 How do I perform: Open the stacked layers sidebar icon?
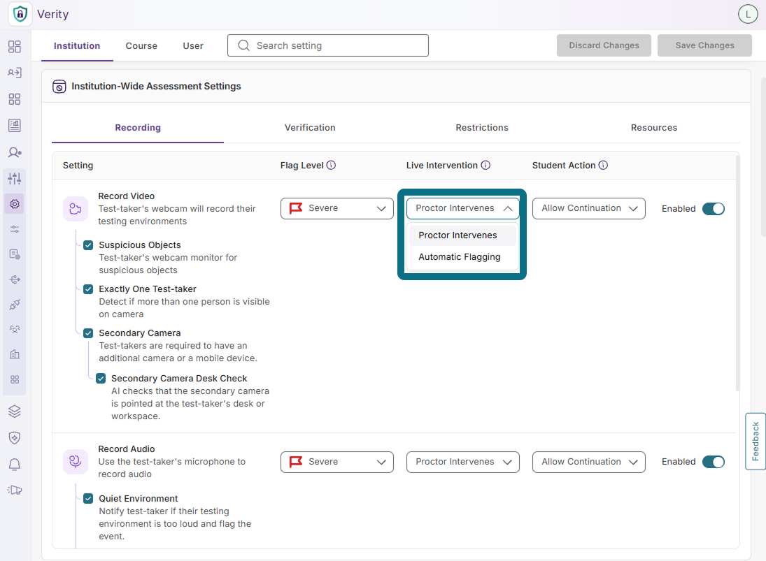pos(15,411)
